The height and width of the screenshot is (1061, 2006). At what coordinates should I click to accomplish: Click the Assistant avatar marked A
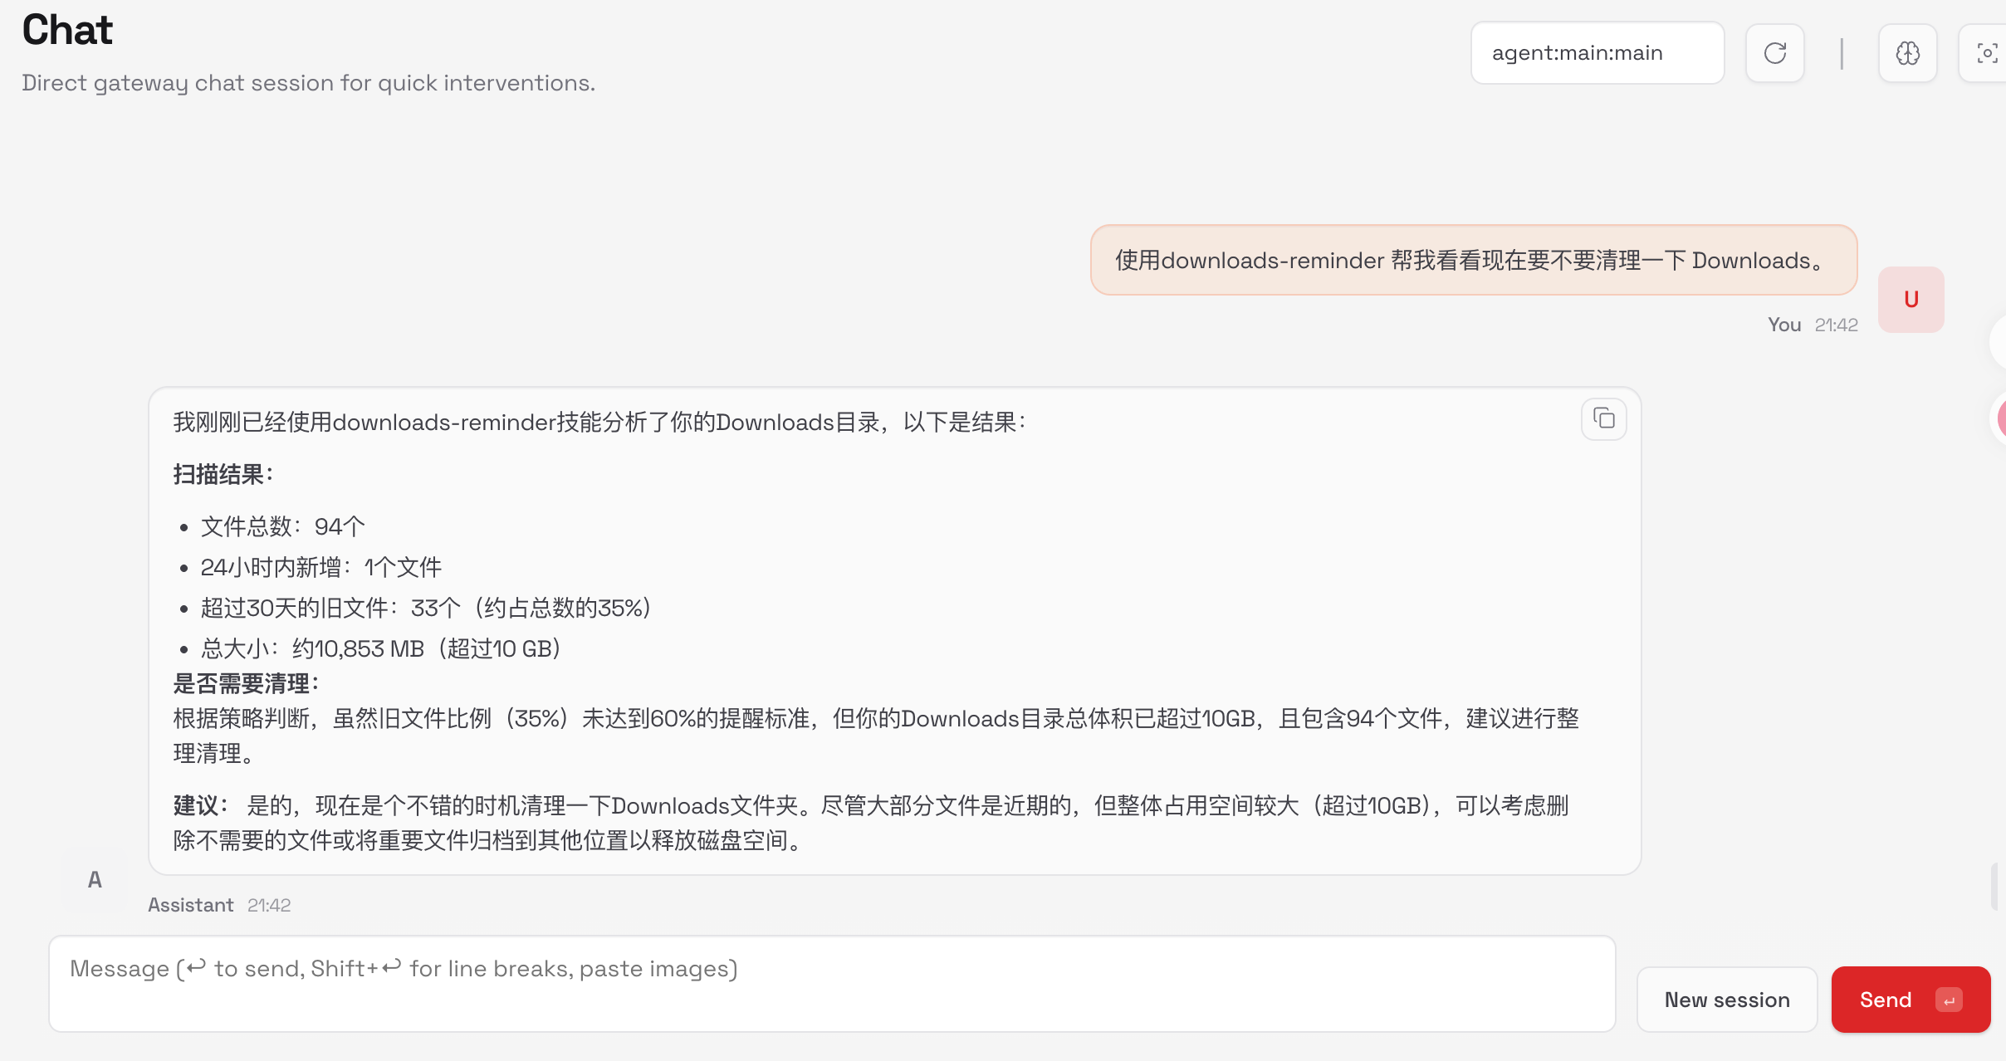pos(94,880)
